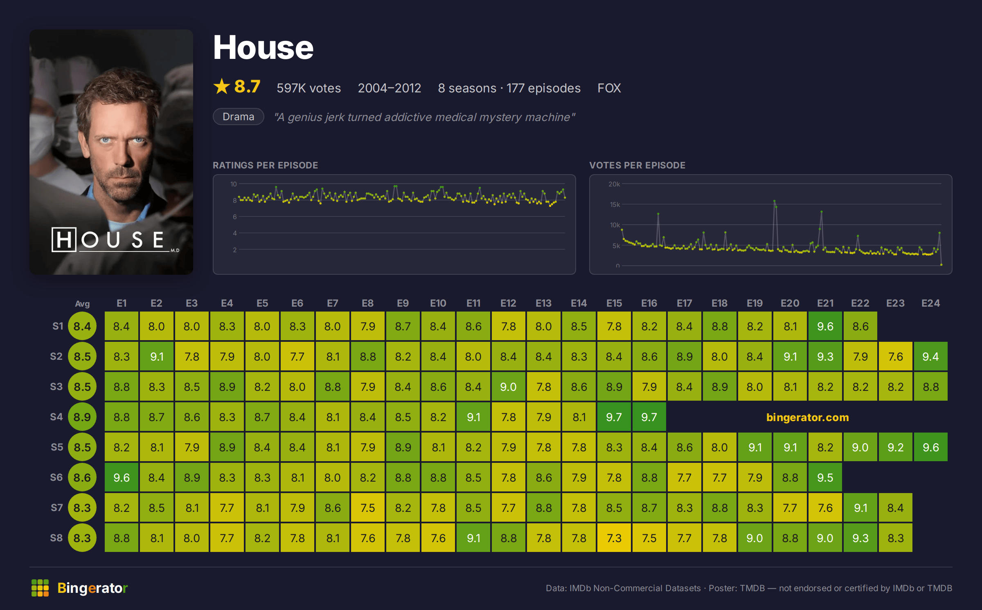The height and width of the screenshot is (610, 982).
Task: Click the S3 season row label
Action: (56, 386)
